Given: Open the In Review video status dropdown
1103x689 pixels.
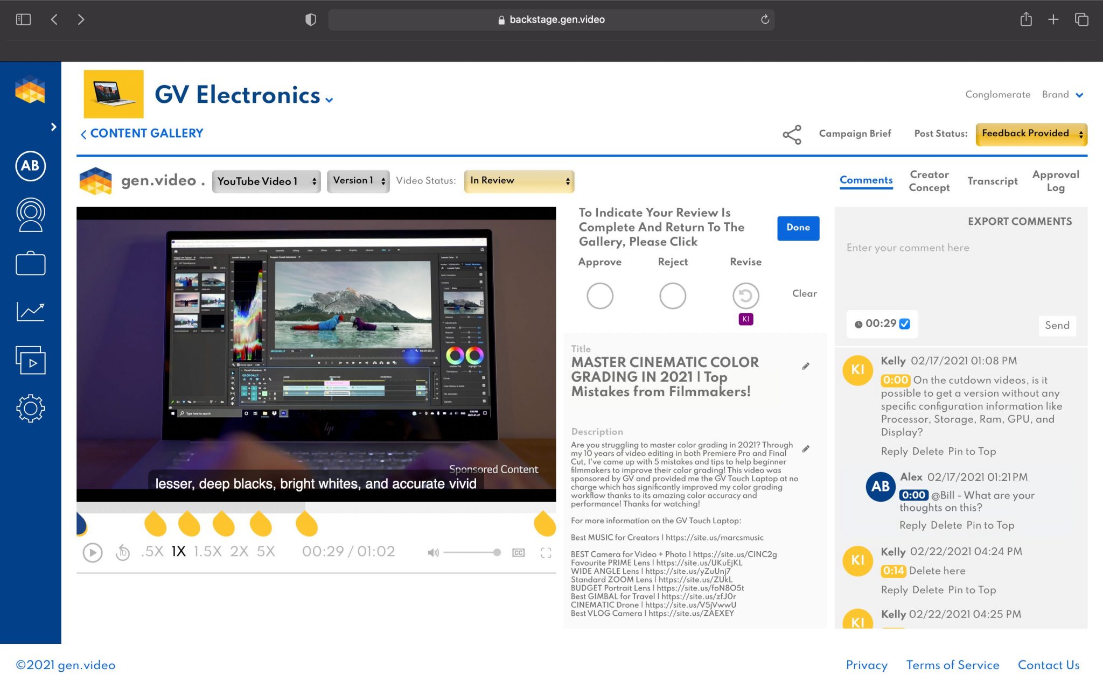Looking at the screenshot, I should [519, 181].
